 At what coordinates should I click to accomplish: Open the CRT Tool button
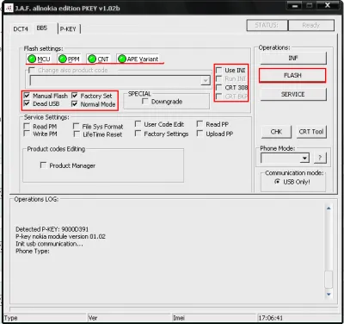(311, 132)
